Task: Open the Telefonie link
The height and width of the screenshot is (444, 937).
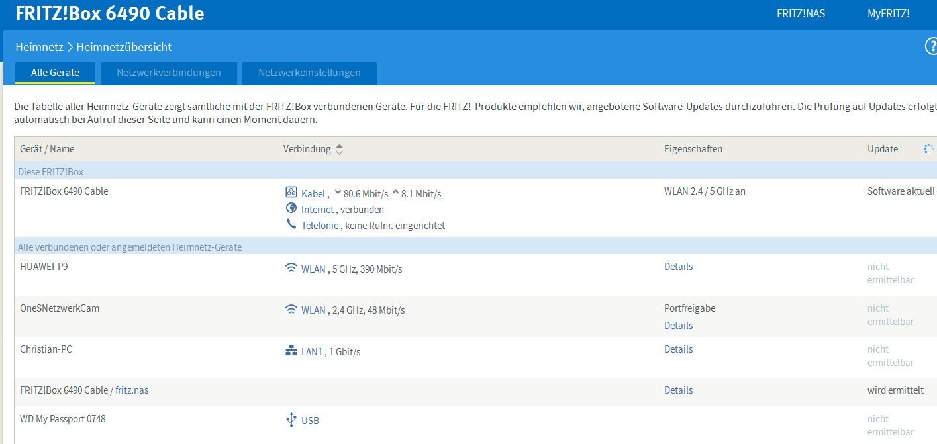Action: tap(321, 226)
